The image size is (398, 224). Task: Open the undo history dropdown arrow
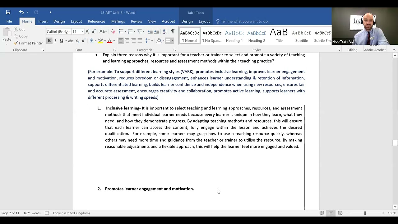[x=27, y=12]
